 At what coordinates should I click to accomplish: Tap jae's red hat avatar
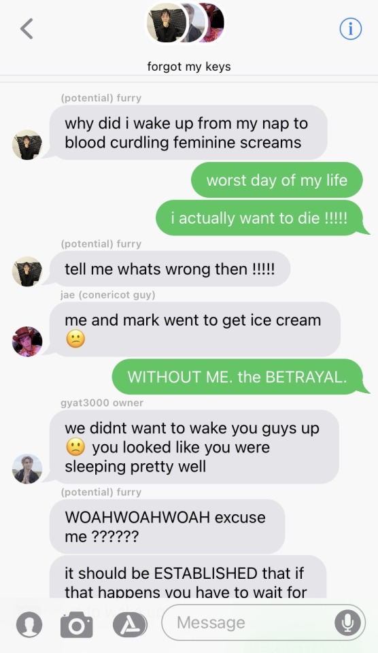pyautogui.click(x=27, y=341)
